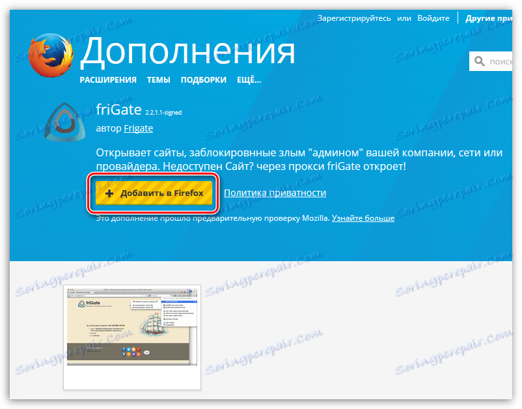This screenshot has width=522, height=409.
Task: Open Политика приватности link
Action: [x=275, y=193]
